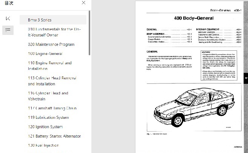Jump to 100 Engine-General
This screenshot has height=153, width=248.
[x=45, y=54]
